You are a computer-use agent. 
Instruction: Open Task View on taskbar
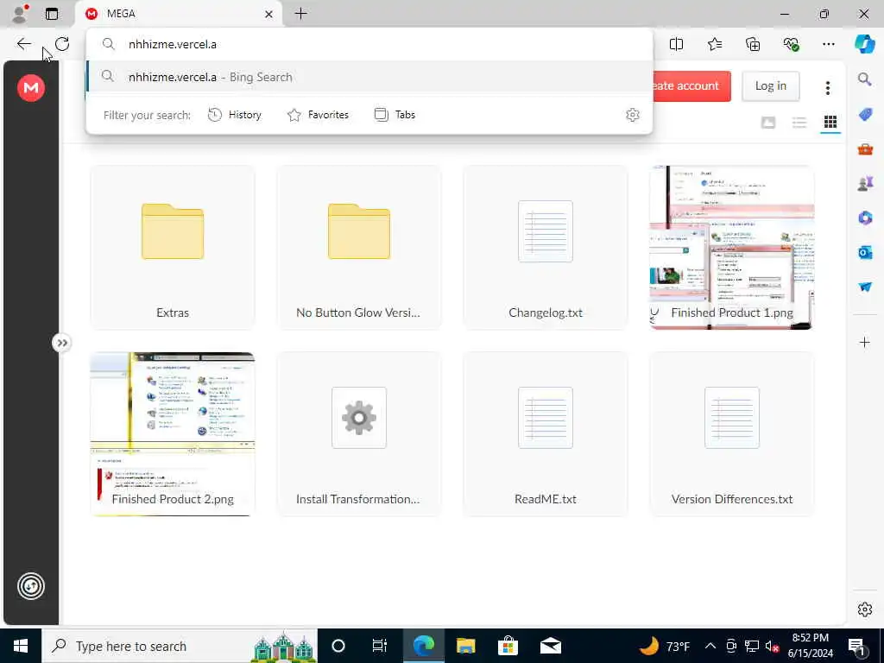click(x=380, y=646)
